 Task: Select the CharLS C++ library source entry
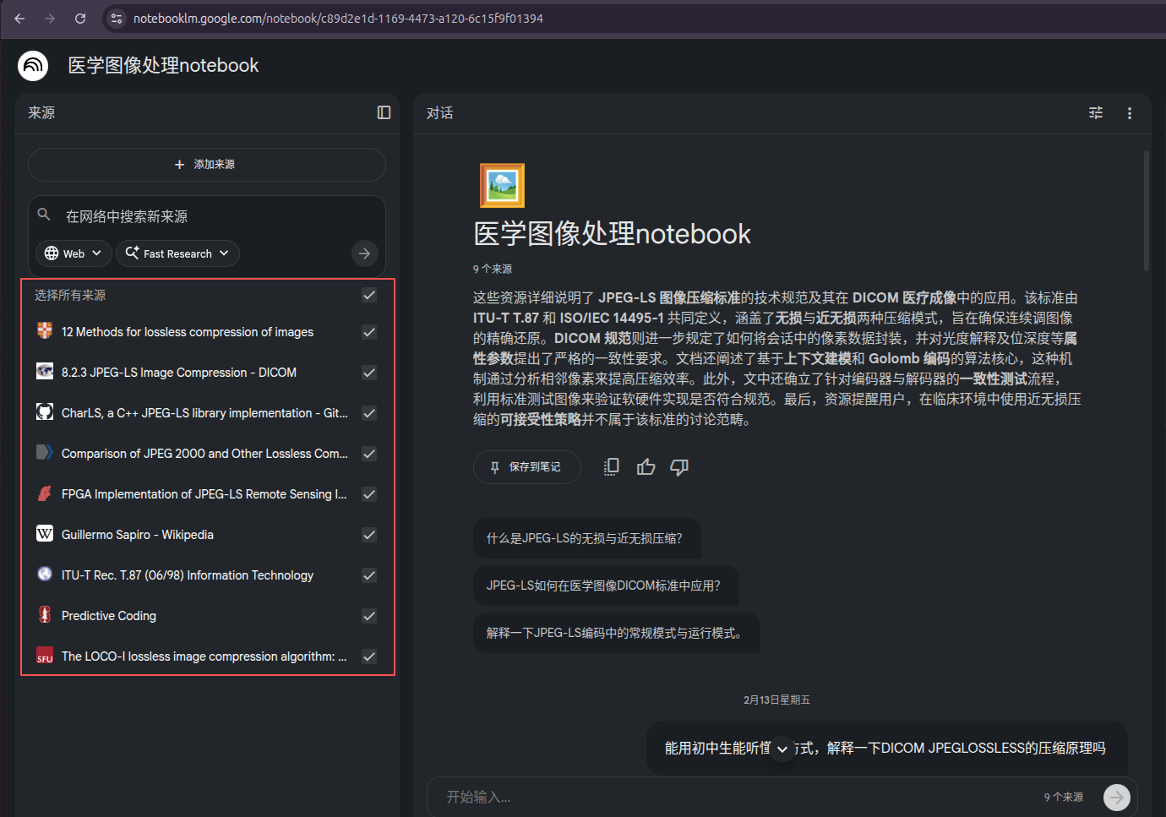point(203,413)
